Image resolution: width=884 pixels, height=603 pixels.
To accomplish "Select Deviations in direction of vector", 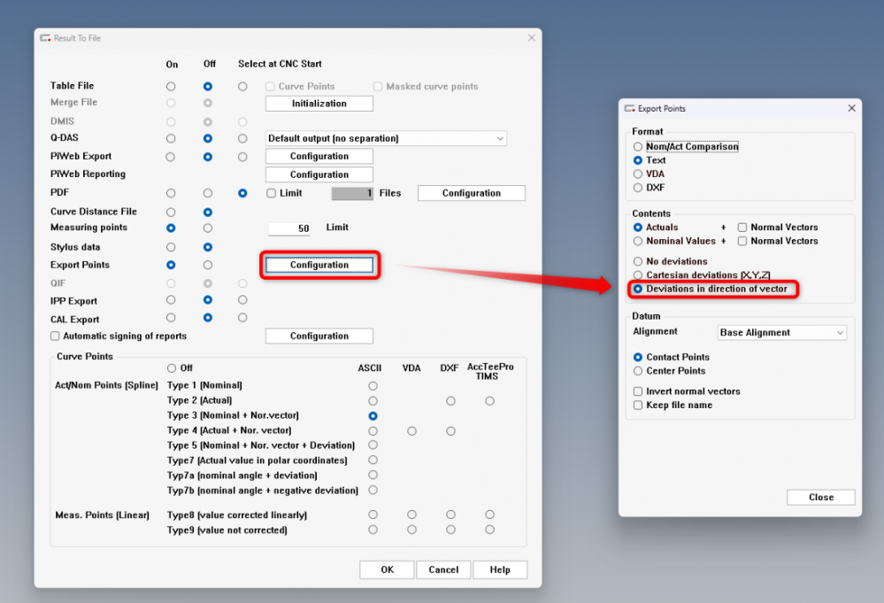I will tap(638, 289).
